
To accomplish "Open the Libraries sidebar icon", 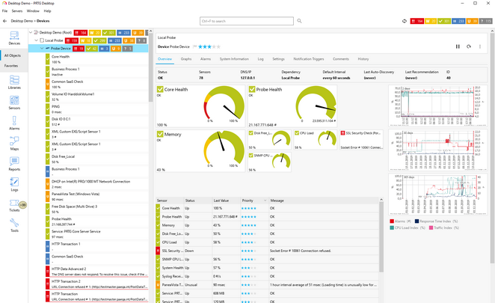I will (x=14, y=82).
